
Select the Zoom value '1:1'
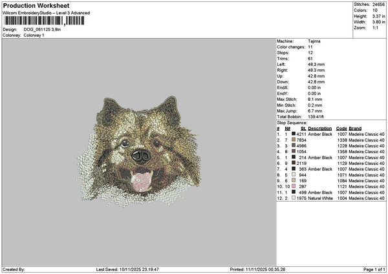[x=375, y=28]
